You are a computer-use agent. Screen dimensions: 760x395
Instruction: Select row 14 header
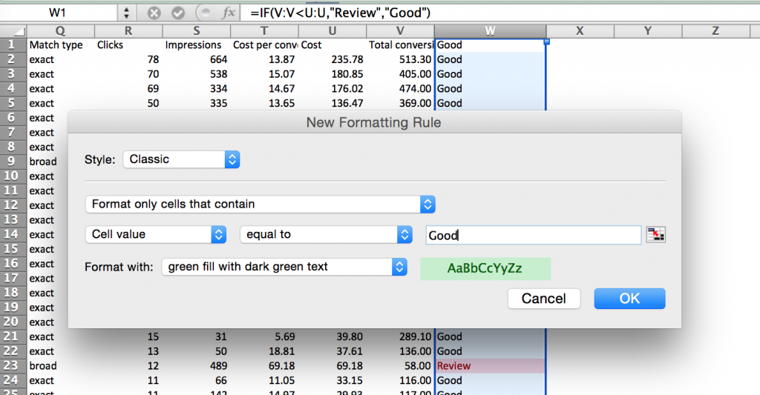[x=12, y=234]
